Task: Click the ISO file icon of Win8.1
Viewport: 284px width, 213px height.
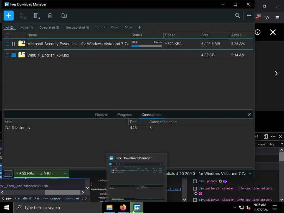Action: pyautogui.click(x=22, y=55)
